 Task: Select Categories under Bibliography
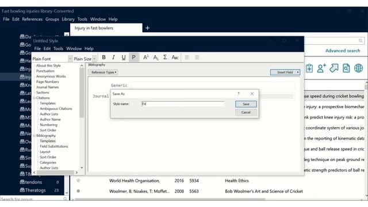coord(48,162)
